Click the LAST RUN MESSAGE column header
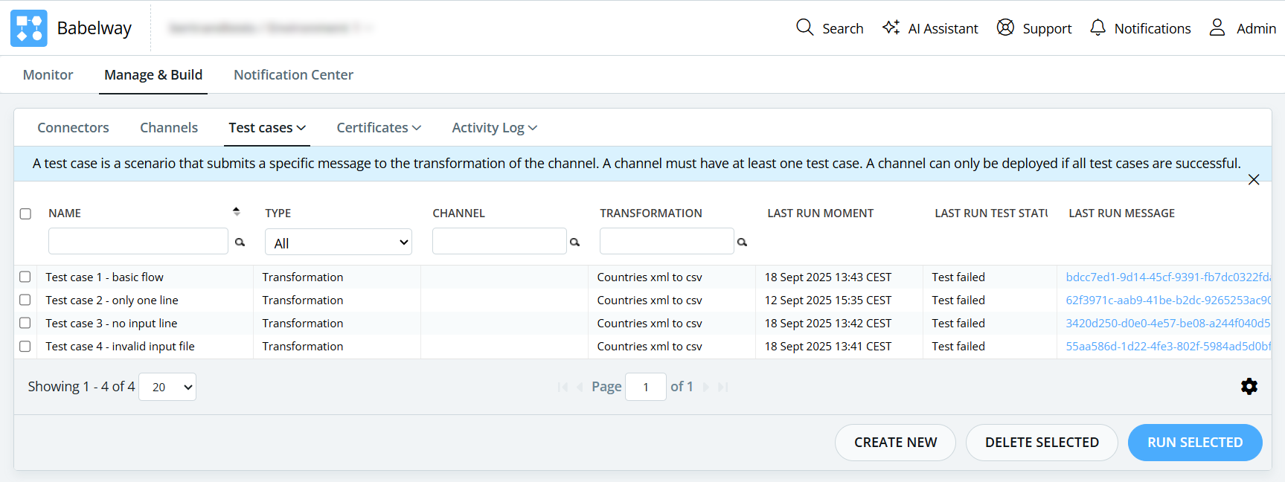 coord(1121,213)
